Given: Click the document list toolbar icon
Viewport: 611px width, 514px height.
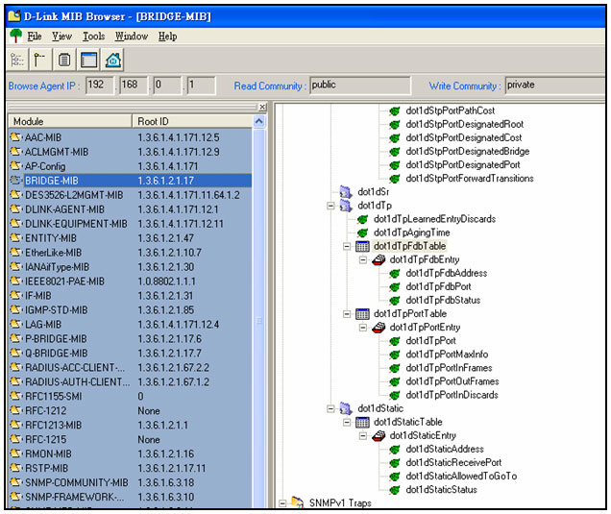Looking at the screenshot, I should click(64, 61).
